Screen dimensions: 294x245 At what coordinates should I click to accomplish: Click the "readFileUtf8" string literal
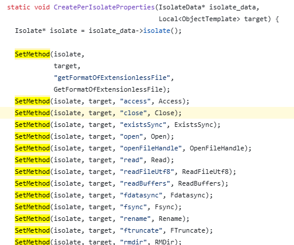[147, 172]
